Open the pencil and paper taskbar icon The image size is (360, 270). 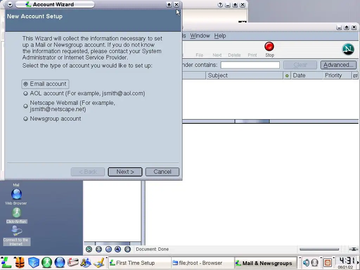(x=99, y=263)
